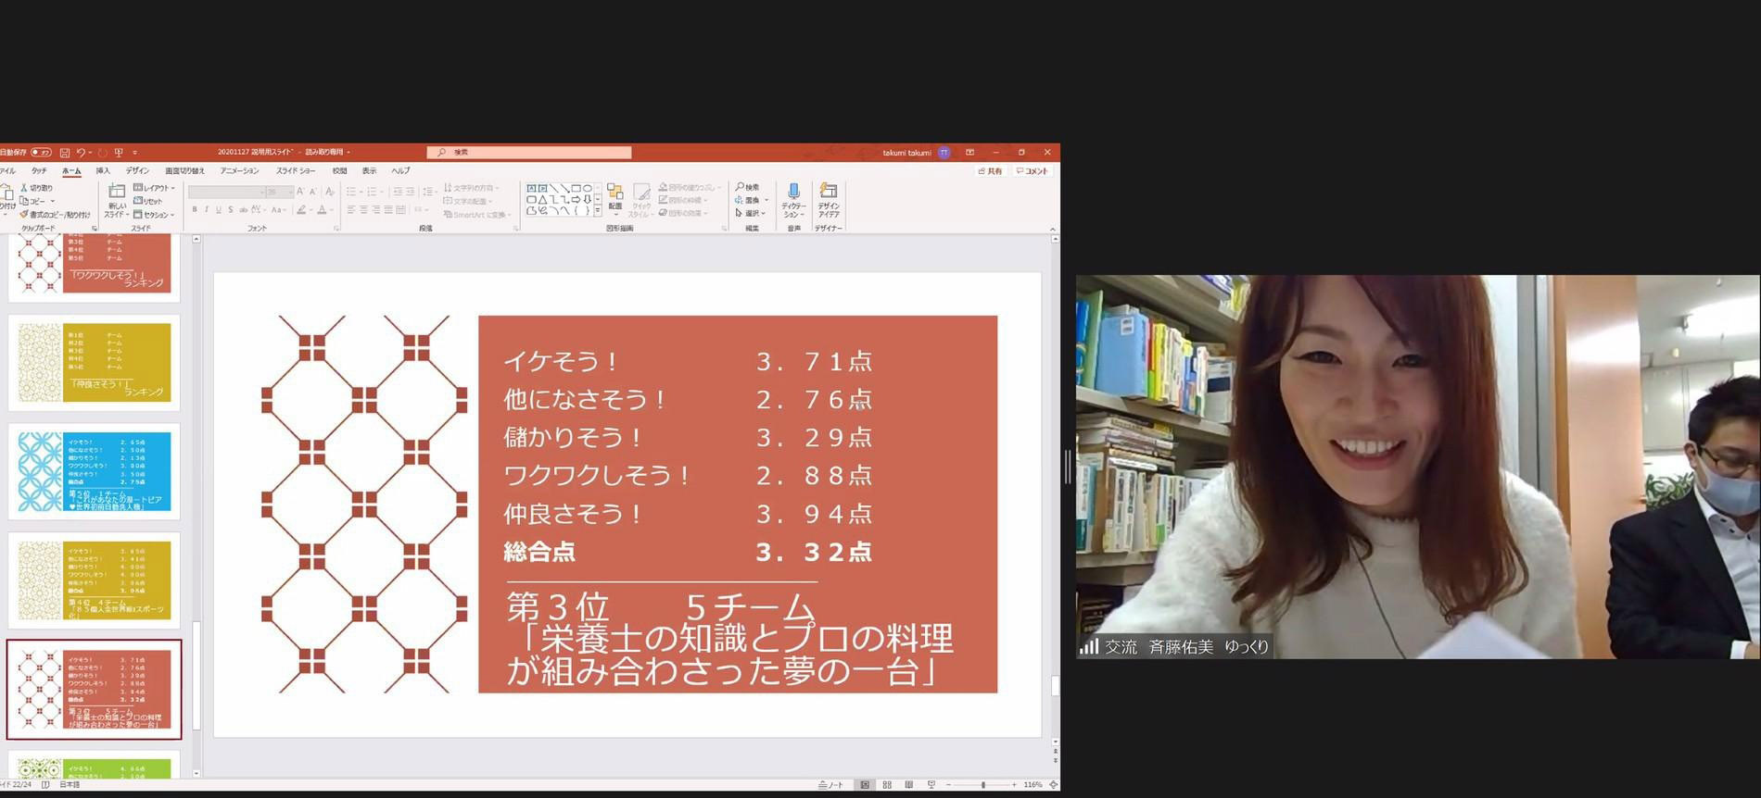This screenshot has height=798, width=1761.
Task: Toggle Italic formatting
Action: coord(207,210)
